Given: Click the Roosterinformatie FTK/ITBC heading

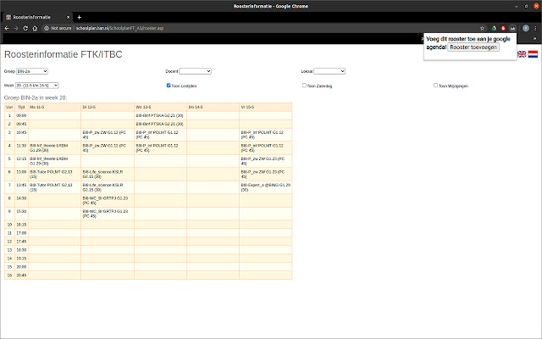Looking at the screenshot, I should (x=64, y=54).
